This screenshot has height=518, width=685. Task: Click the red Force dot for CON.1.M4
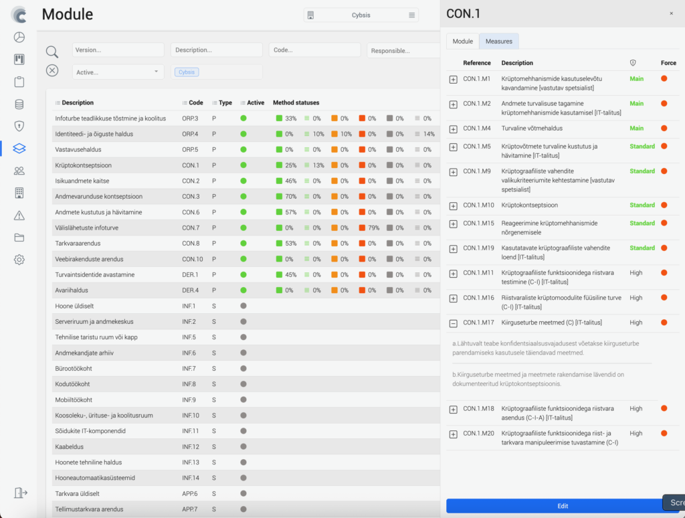coord(664,128)
